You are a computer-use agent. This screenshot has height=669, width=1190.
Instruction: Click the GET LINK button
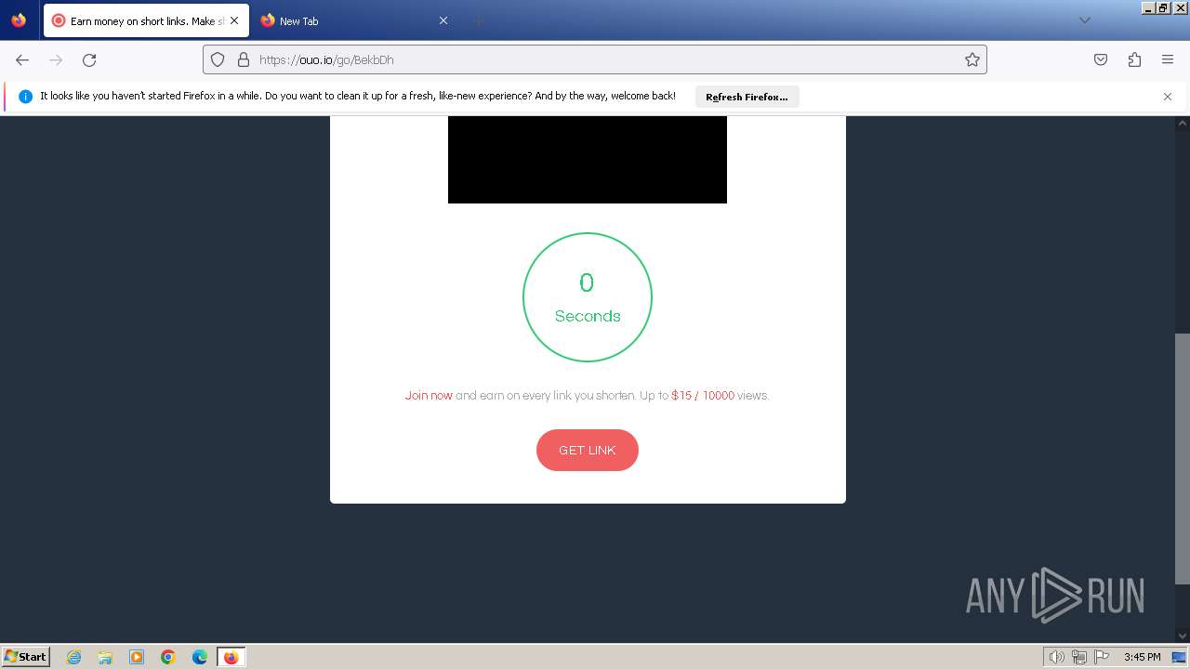click(x=587, y=450)
